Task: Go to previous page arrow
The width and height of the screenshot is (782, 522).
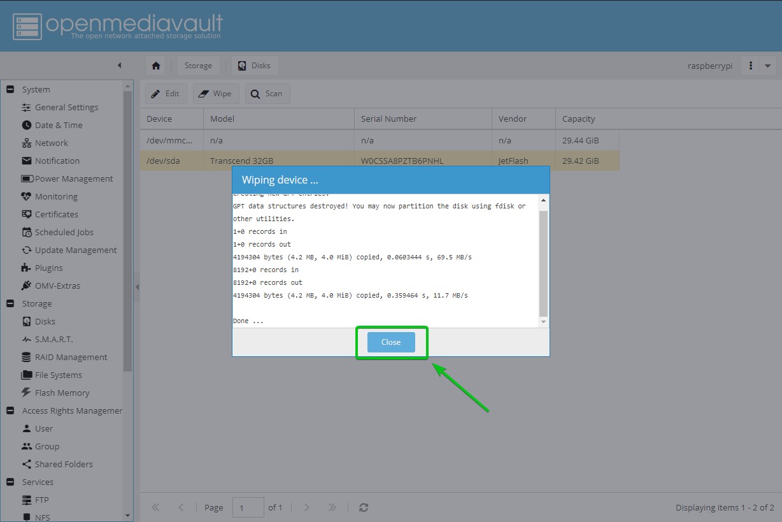Action: [x=181, y=507]
